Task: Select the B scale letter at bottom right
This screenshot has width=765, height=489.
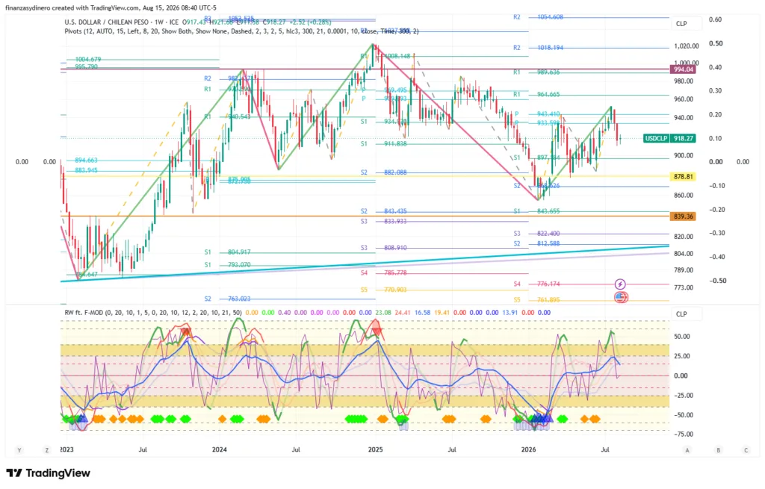Action: tap(718, 450)
